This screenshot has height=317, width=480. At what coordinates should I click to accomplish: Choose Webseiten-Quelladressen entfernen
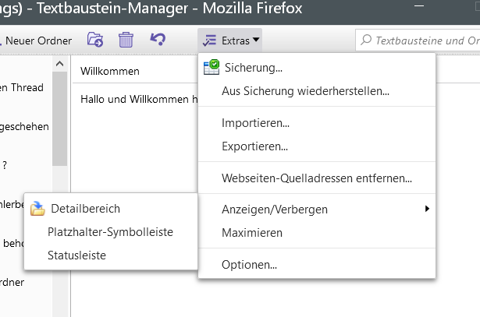click(x=316, y=178)
